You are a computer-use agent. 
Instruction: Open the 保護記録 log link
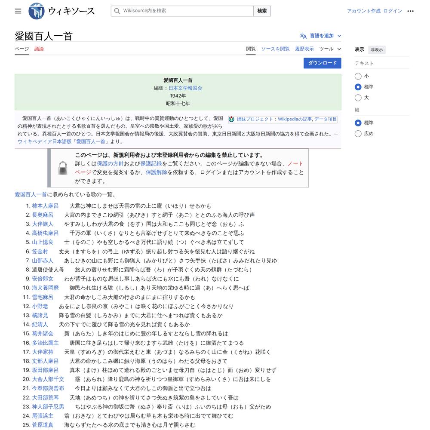pyautogui.click(x=151, y=164)
